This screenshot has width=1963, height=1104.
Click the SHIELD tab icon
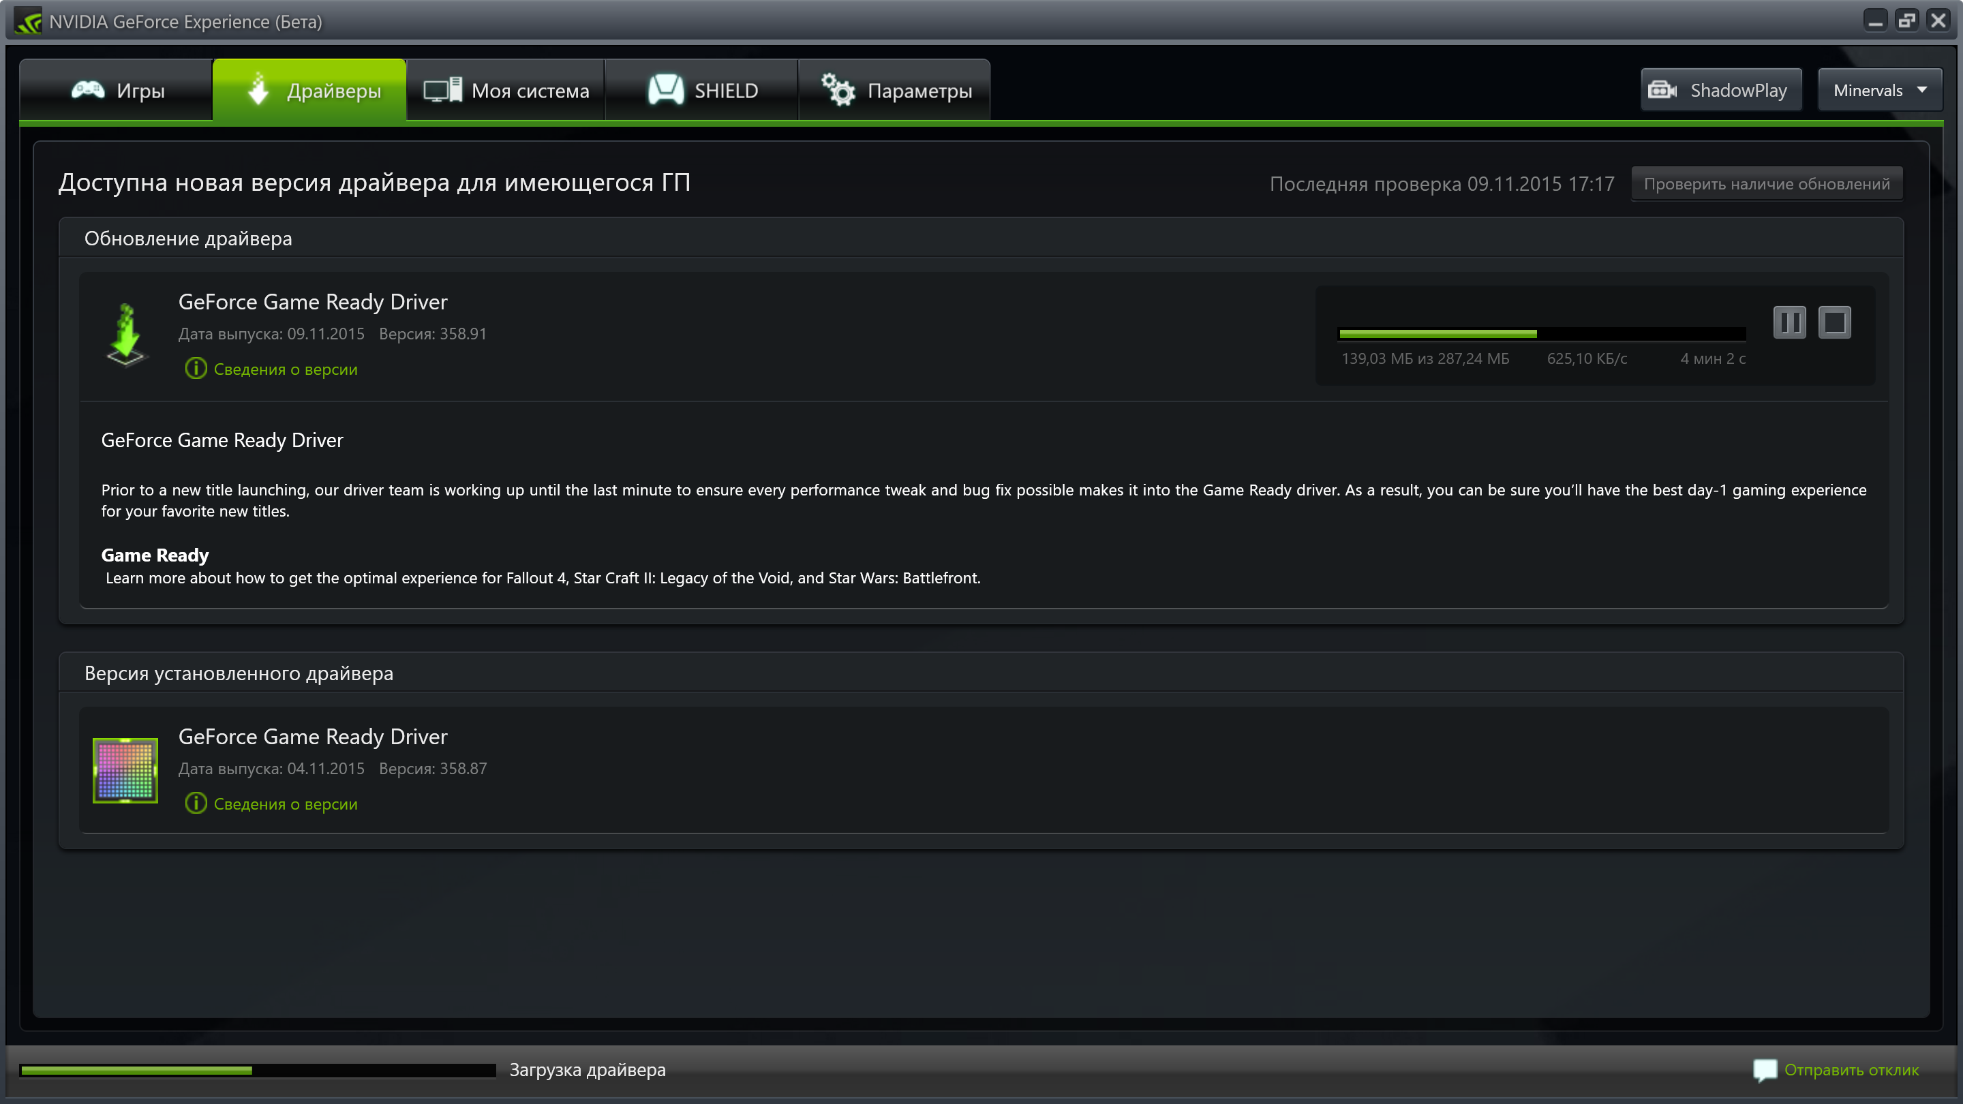[666, 91]
